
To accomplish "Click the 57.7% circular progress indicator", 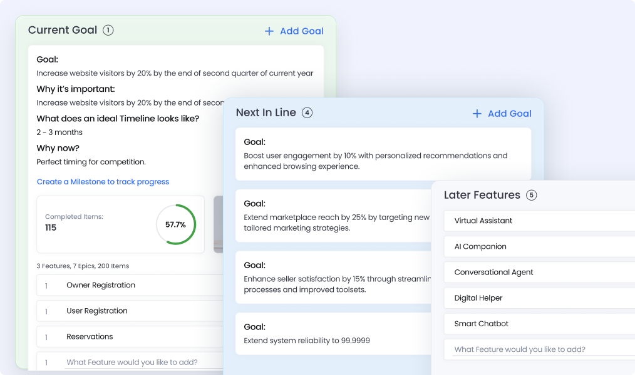I will (176, 224).
